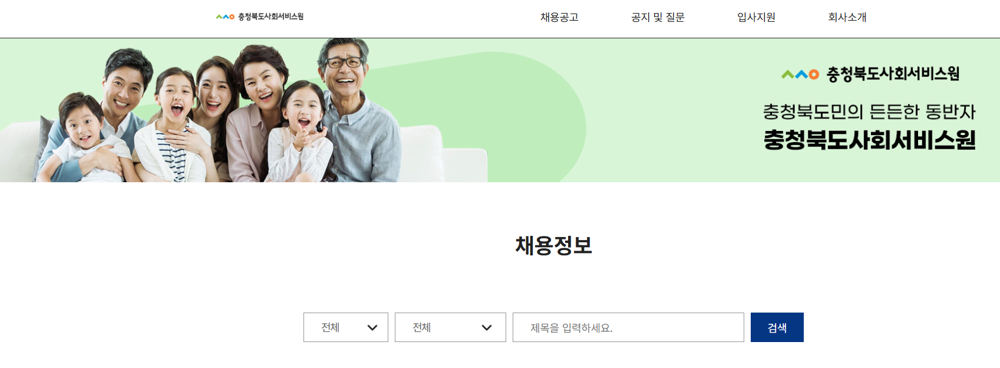Go to the 입사지원 menu item
This screenshot has height=368, width=1000.
tap(756, 18)
